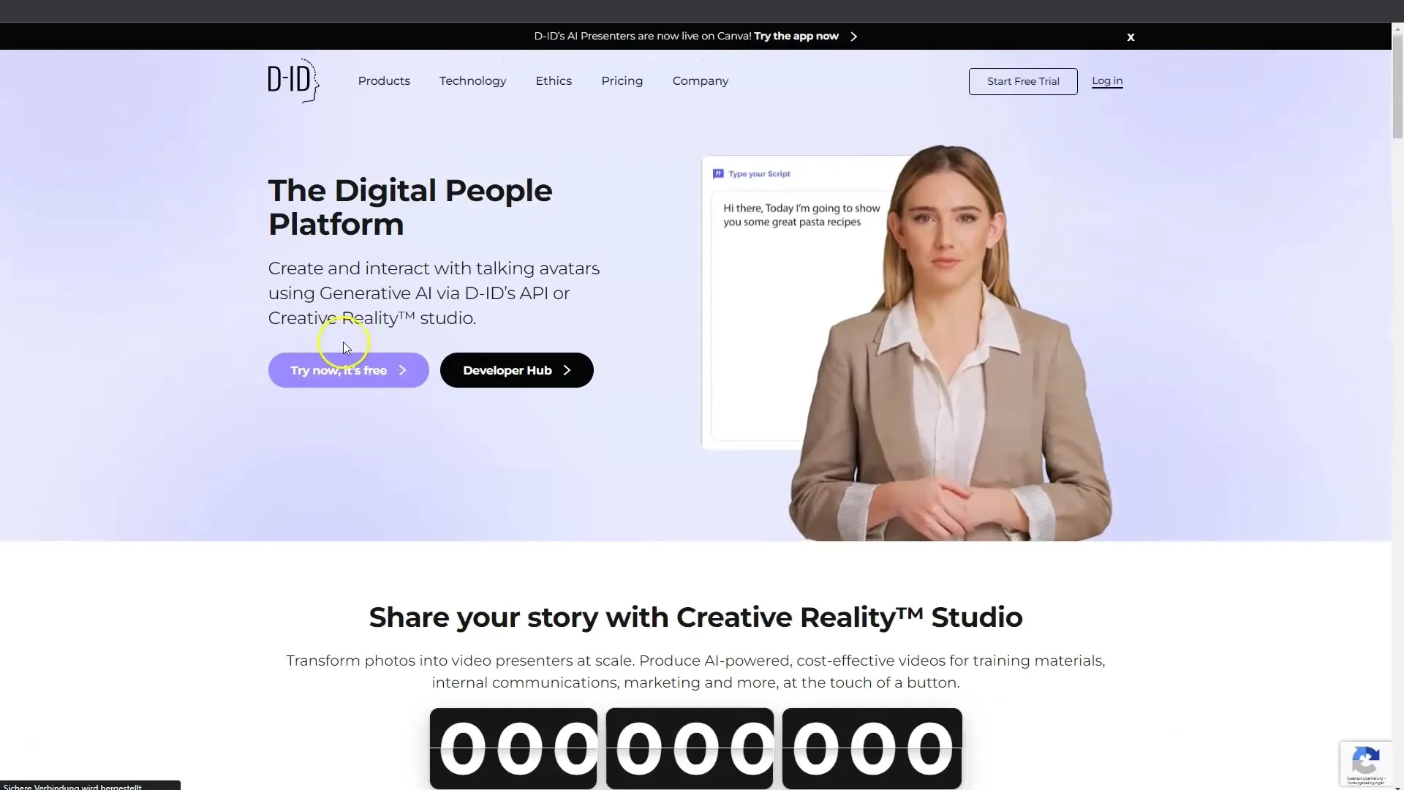1404x790 pixels.
Task: Click the script type your text field
Action: coord(802,215)
